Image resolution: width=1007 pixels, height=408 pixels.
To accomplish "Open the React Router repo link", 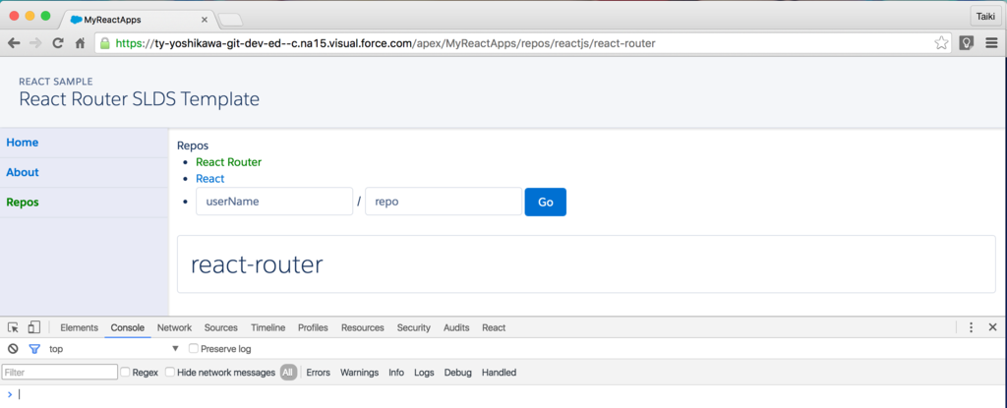I will point(228,162).
